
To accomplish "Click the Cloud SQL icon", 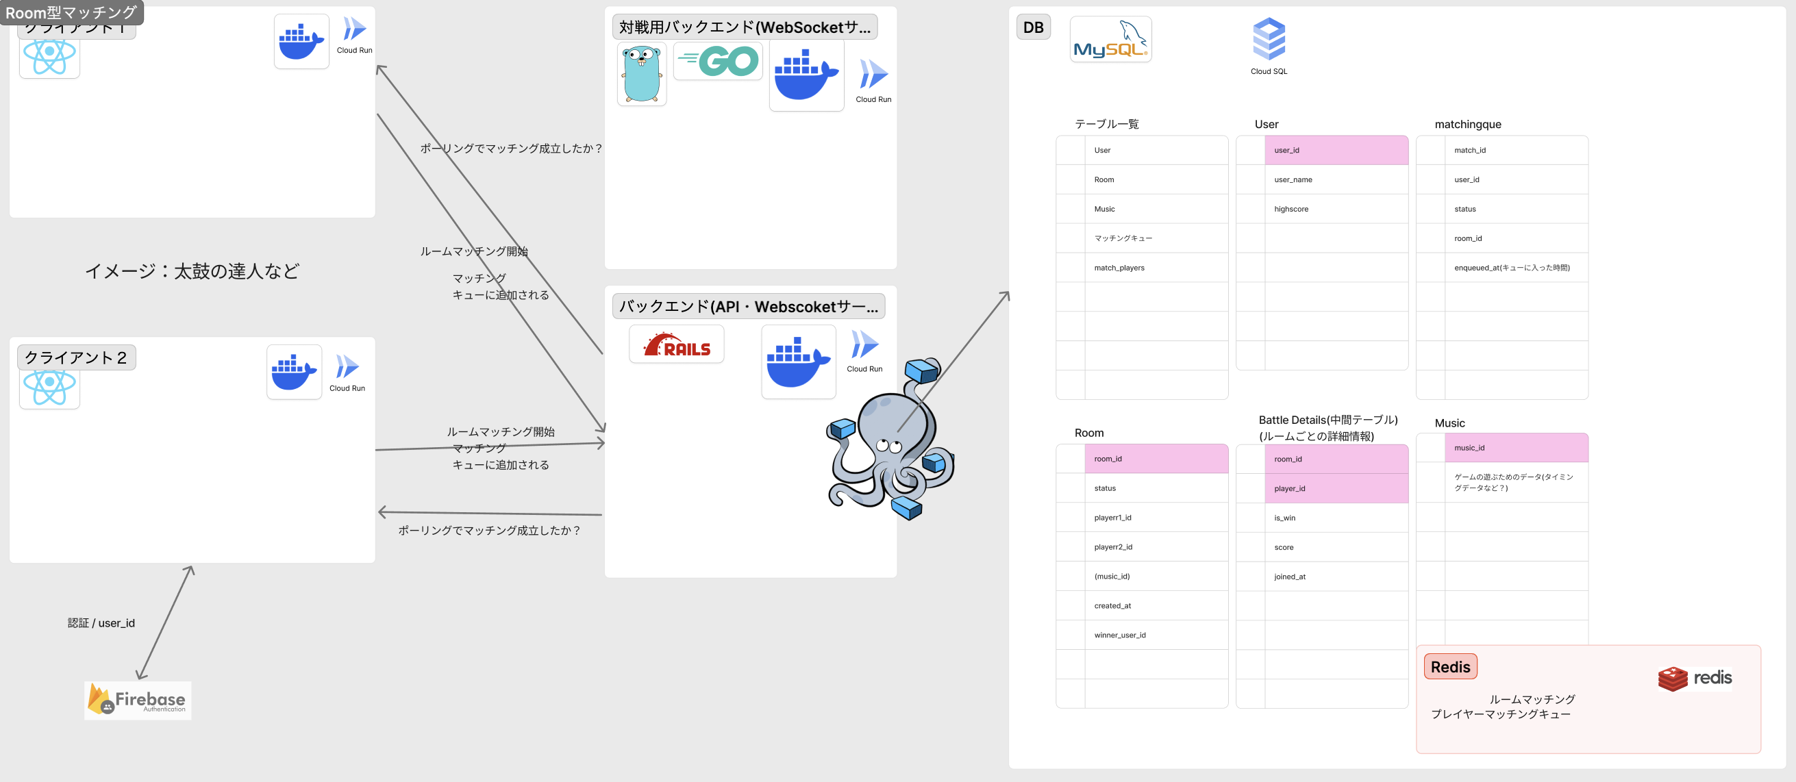I will 1268,46.
